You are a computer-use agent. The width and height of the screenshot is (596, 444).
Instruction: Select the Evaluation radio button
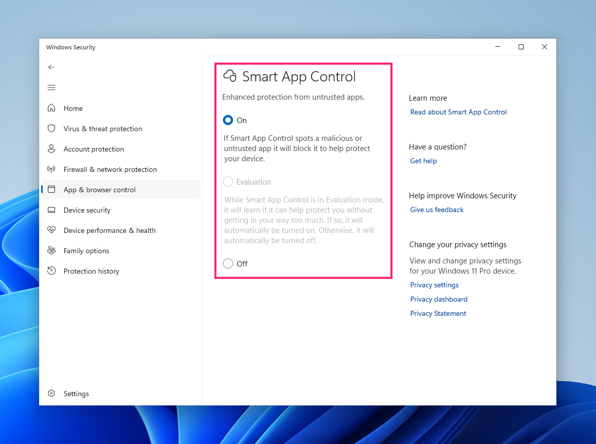(228, 182)
